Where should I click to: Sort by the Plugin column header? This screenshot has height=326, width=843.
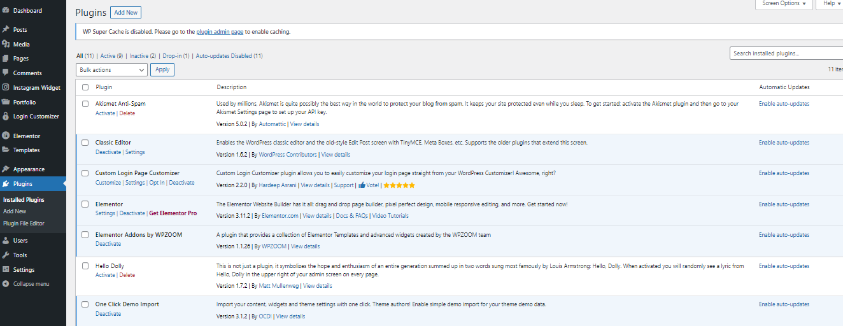[104, 87]
